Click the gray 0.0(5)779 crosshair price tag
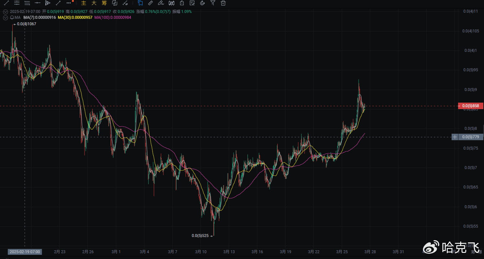Image resolution: width=484 pixels, height=259 pixels. [x=471, y=137]
